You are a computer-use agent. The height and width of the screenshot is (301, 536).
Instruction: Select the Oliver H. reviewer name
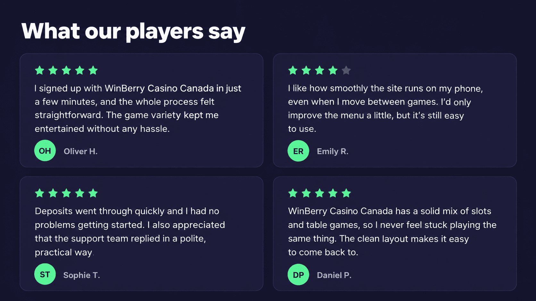click(x=80, y=151)
